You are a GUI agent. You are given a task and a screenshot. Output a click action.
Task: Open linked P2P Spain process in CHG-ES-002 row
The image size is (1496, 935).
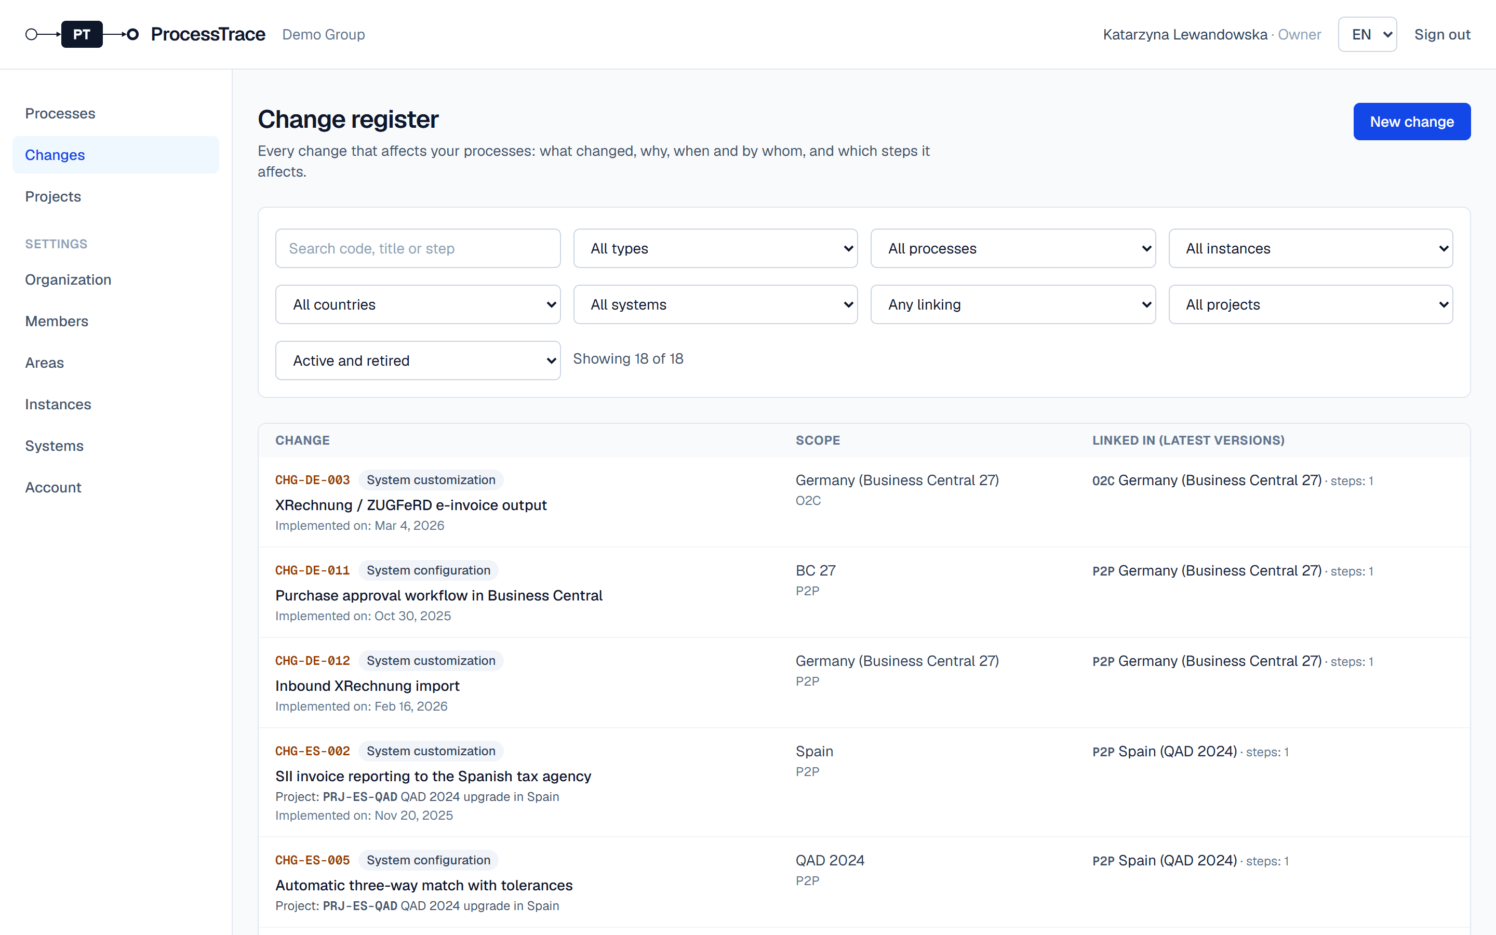coord(1164,751)
